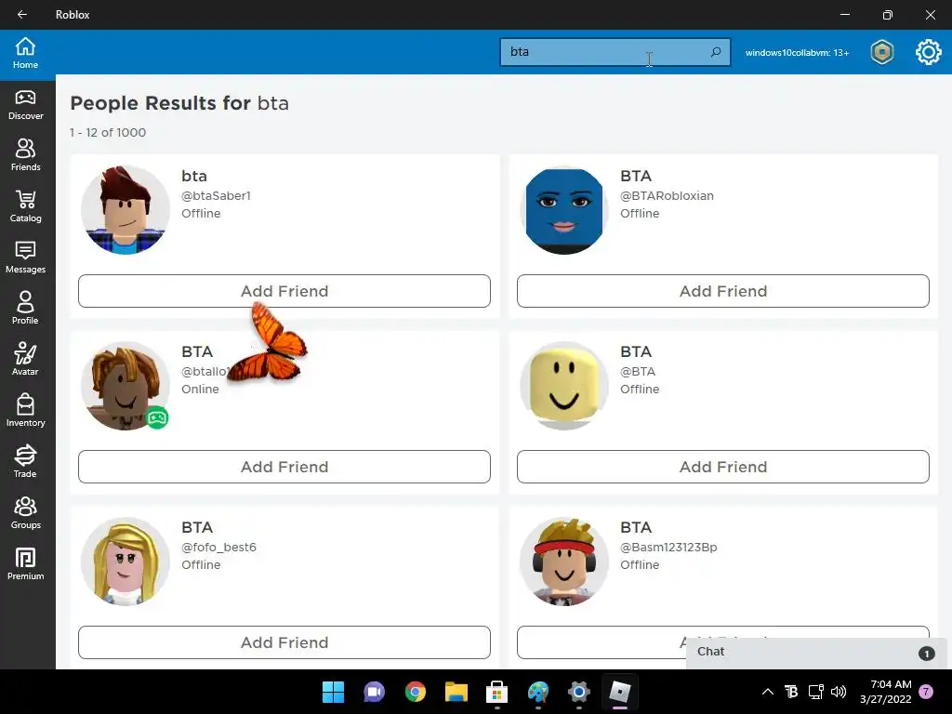Open the Home page in sidebar
The width and height of the screenshot is (952, 714).
(25, 53)
